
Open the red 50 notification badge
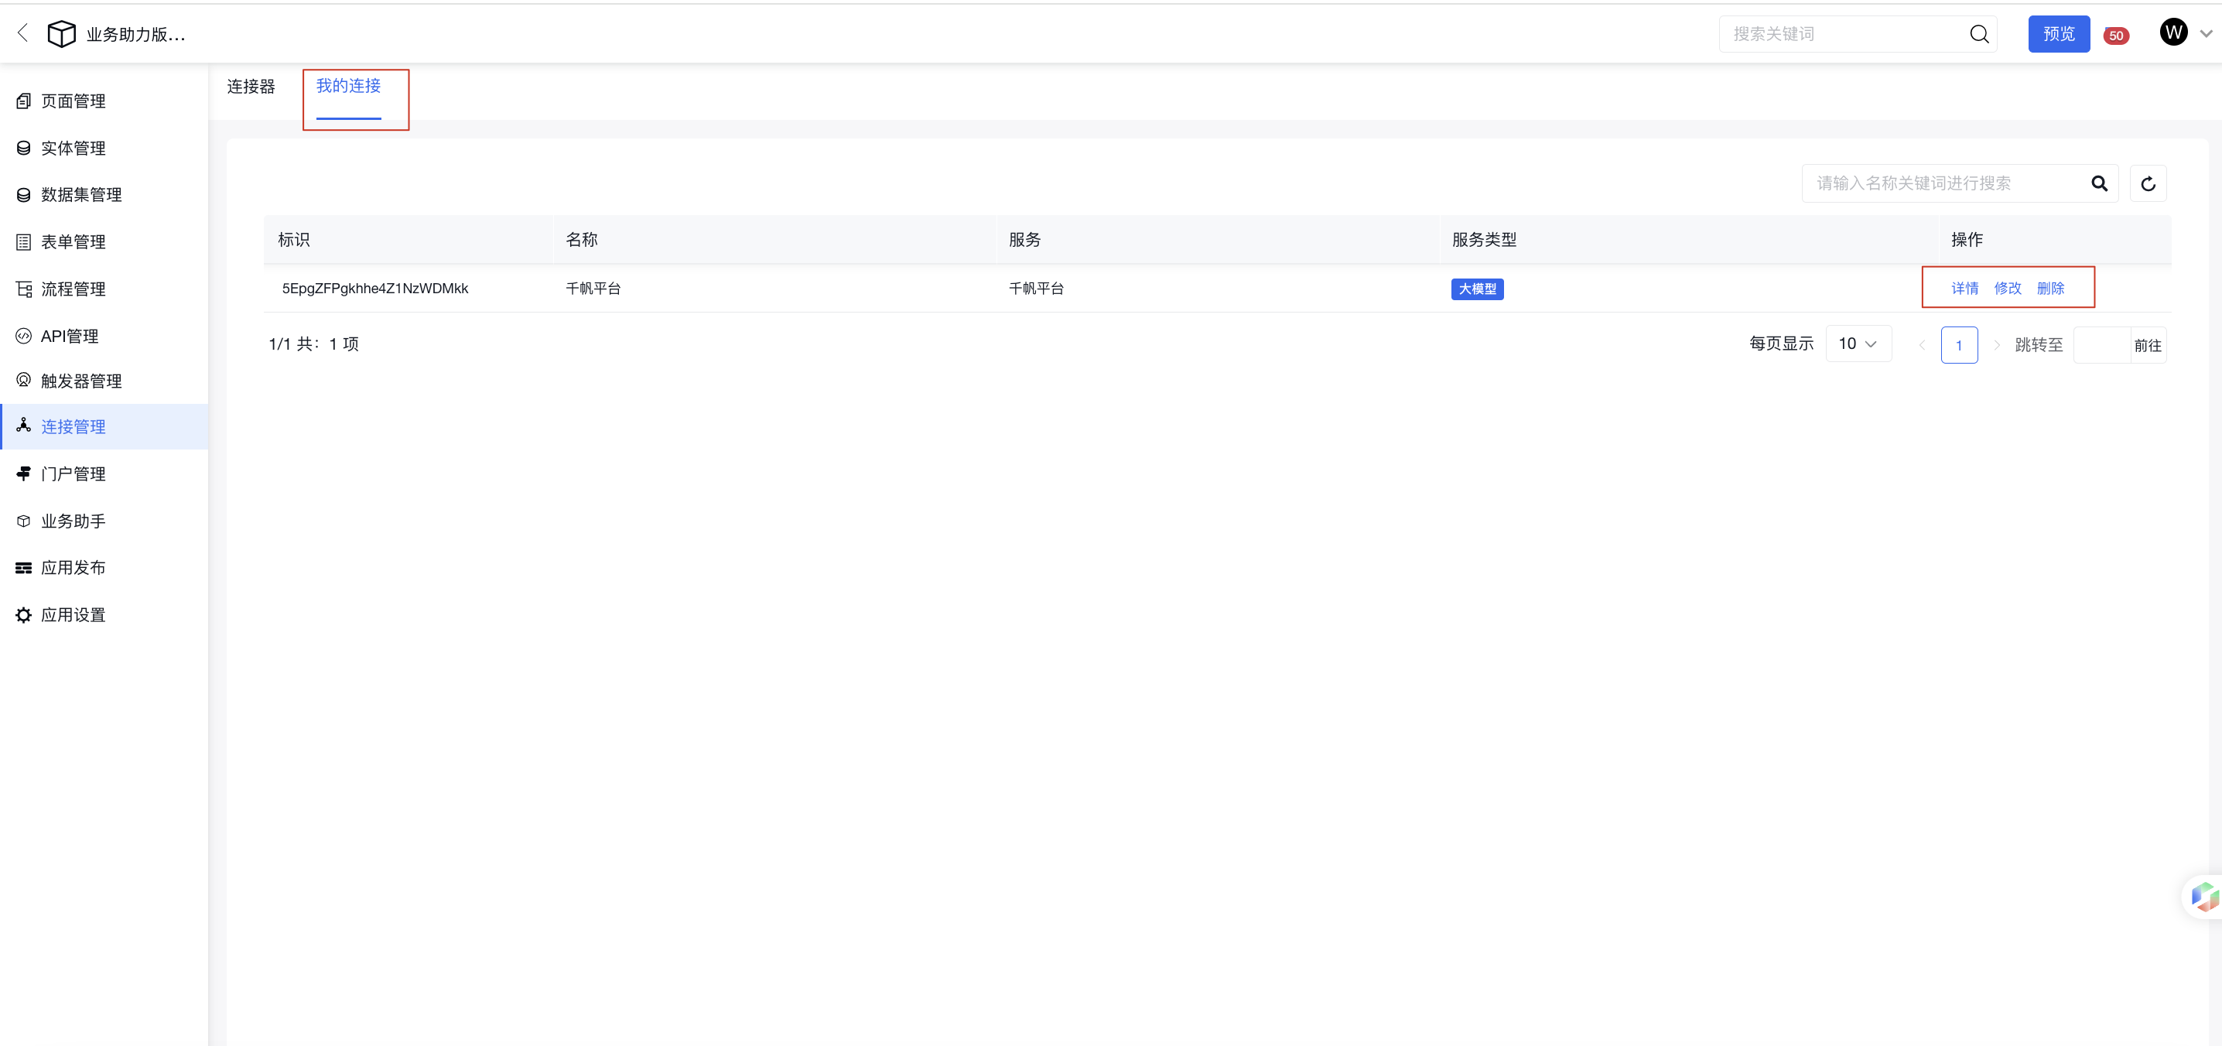[x=2115, y=36]
